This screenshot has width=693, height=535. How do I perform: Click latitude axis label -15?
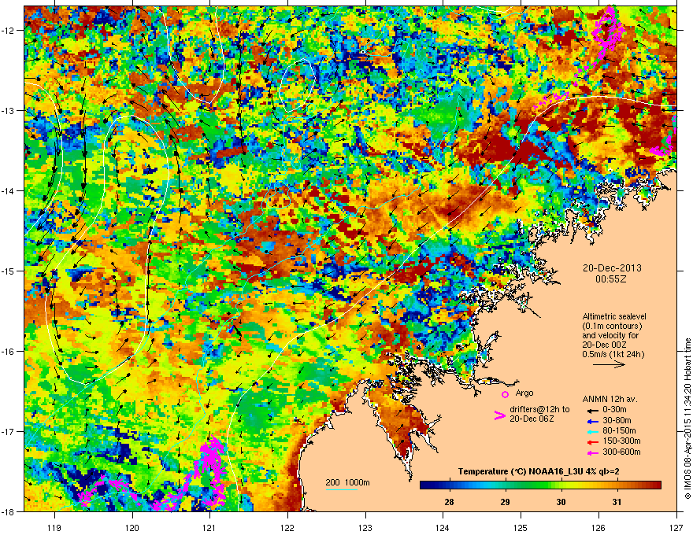pos(9,271)
